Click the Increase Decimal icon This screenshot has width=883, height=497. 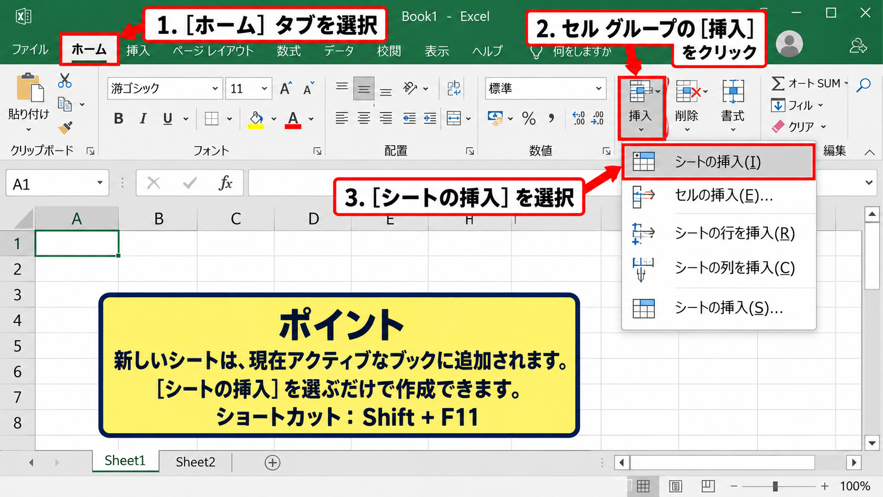tap(579, 118)
